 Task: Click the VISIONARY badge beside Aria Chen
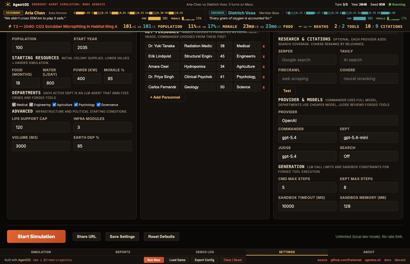pos(13,13)
